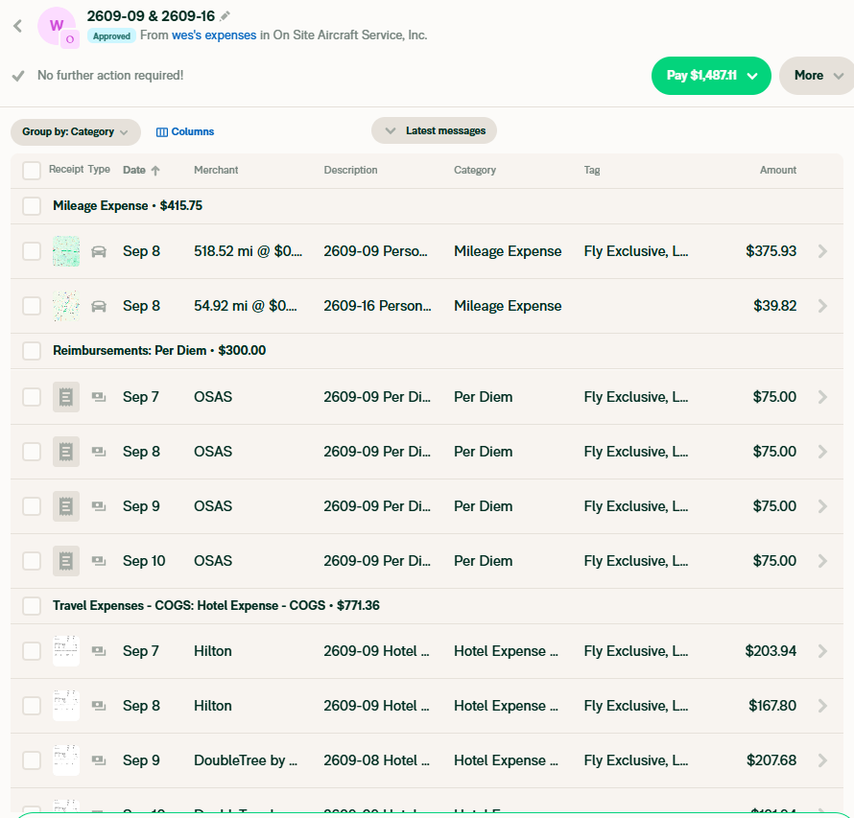Open the Group by: Category dropdown
Screen dimensions: 854x818
(x=76, y=132)
